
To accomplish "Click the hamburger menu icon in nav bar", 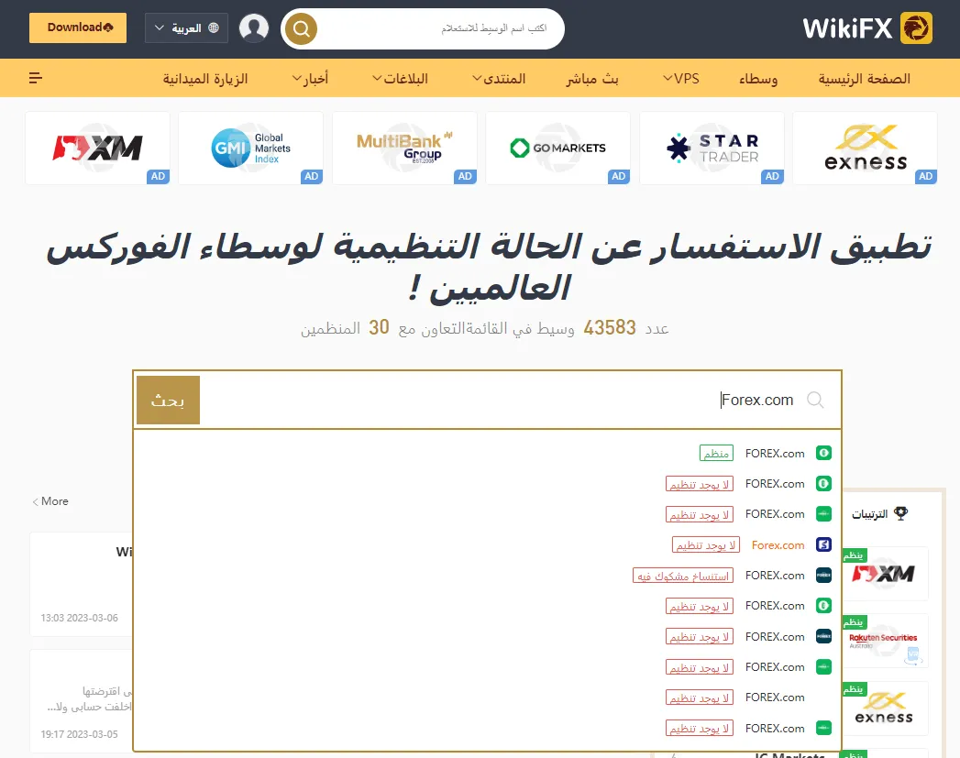I will [x=36, y=78].
